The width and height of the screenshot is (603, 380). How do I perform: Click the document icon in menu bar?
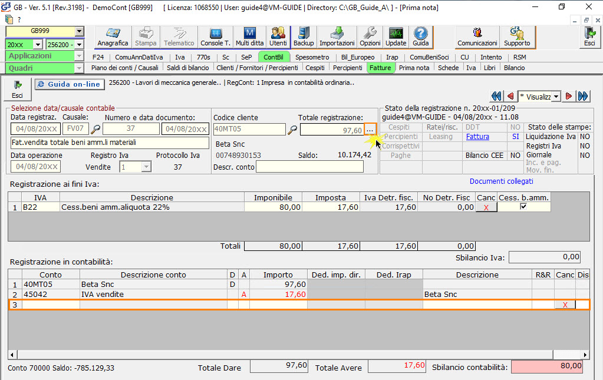tap(9, 19)
